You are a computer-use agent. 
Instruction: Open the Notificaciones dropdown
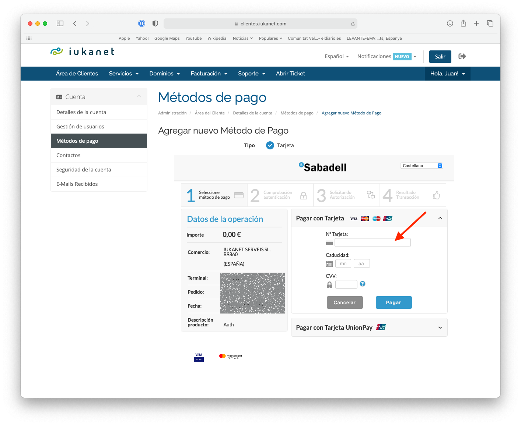click(387, 56)
